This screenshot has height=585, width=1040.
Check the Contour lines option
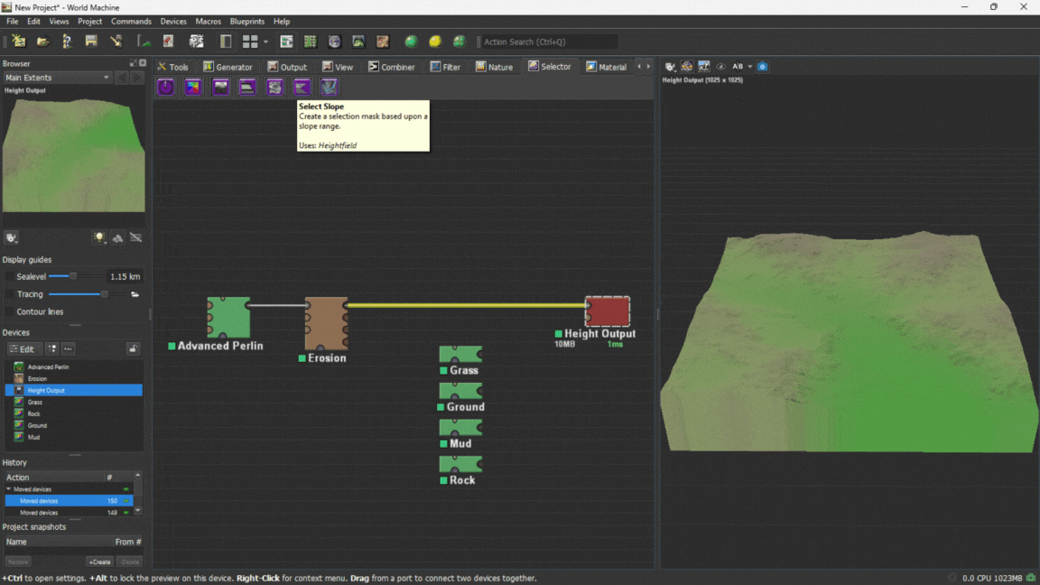tap(10, 311)
